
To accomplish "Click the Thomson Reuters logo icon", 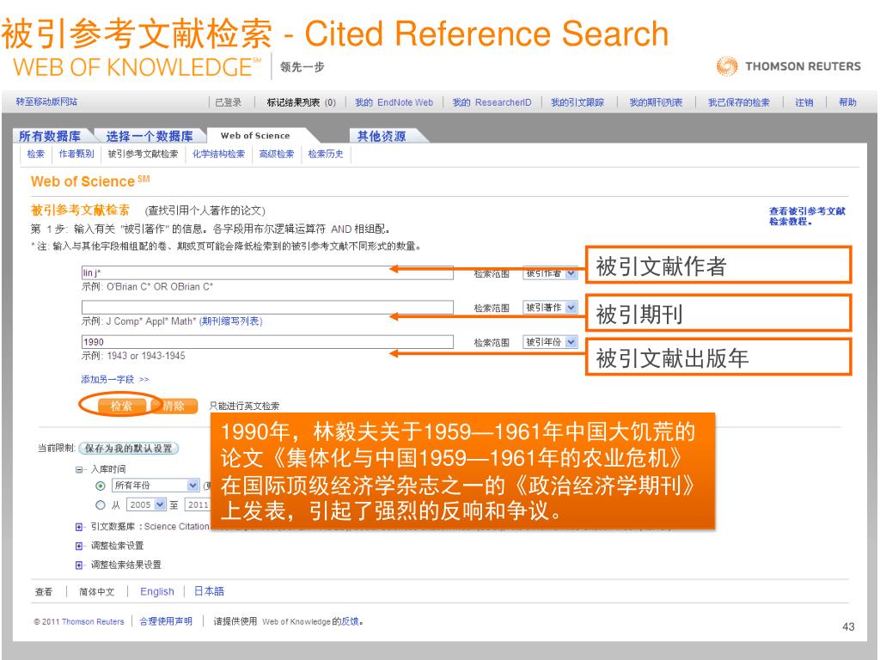I will [727, 66].
